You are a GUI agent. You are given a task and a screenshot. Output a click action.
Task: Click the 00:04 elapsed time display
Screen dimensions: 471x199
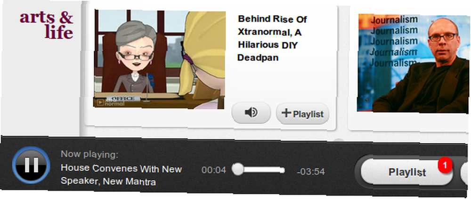click(x=213, y=170)
